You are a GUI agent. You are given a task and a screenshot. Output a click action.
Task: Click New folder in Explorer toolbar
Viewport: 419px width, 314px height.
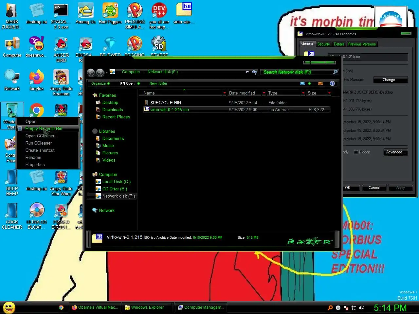[x=158, y=83]
